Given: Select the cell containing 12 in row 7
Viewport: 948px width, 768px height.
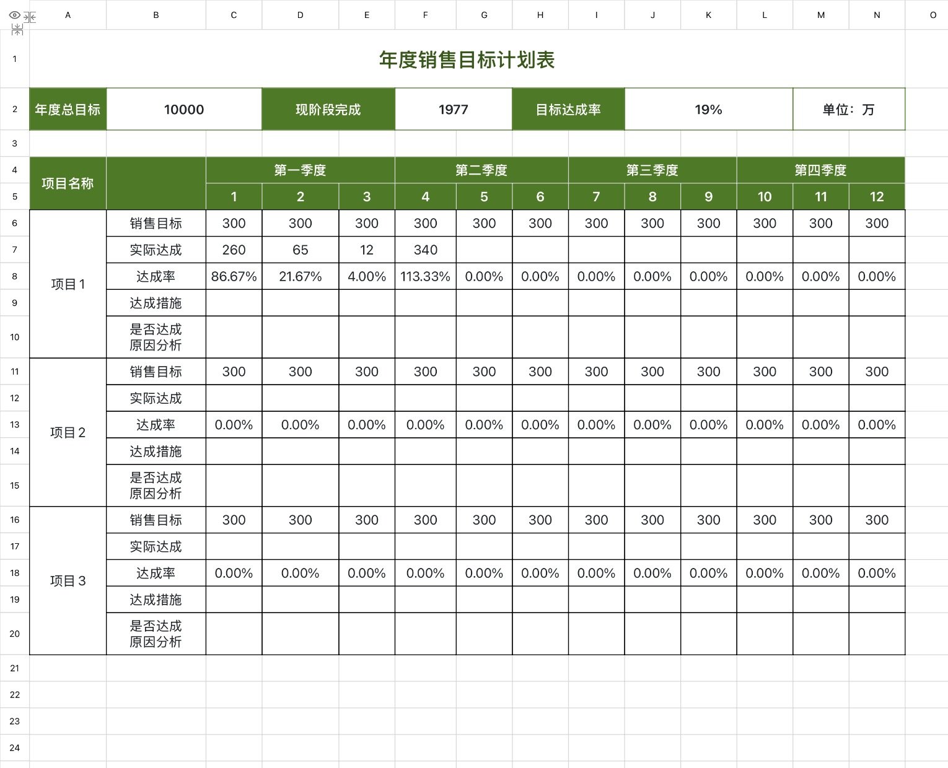Looking at the screenshot, I should click(x=367, y=250).
